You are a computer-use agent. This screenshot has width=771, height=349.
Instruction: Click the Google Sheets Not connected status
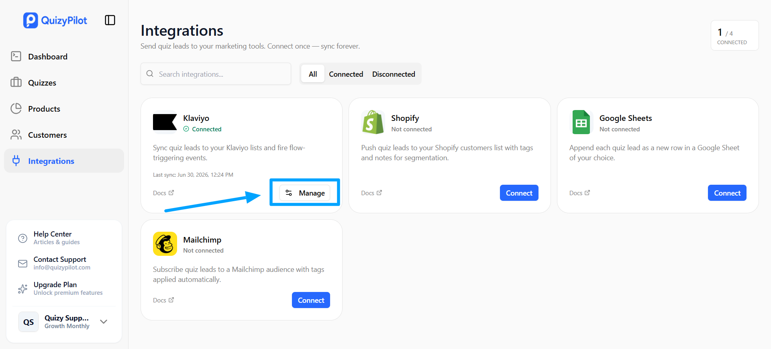point(620,129)
